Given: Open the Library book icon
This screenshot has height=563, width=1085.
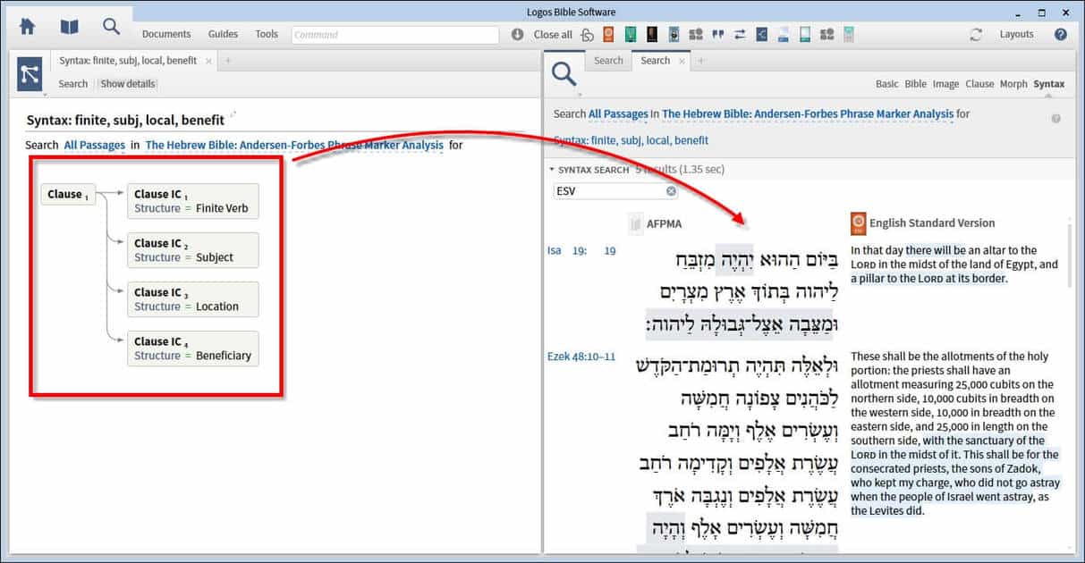Looking at the screenshot, I should (69, 27).
